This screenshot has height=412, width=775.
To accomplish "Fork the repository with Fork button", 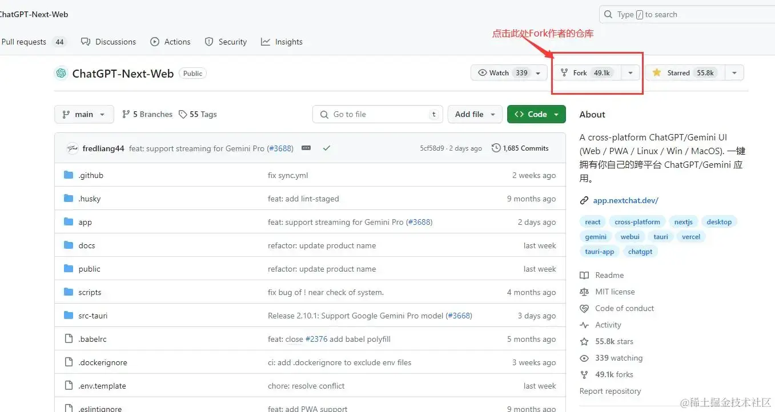I will pos(587,72).
